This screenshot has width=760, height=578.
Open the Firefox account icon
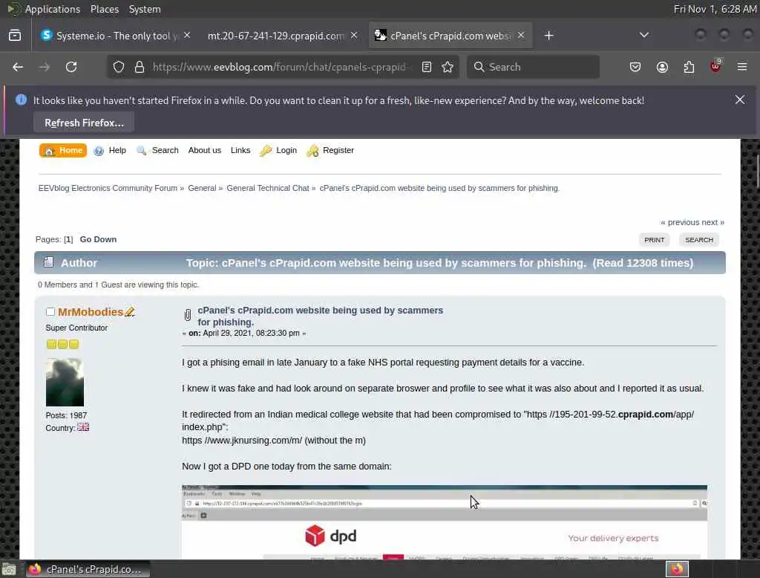pos(662,67)
